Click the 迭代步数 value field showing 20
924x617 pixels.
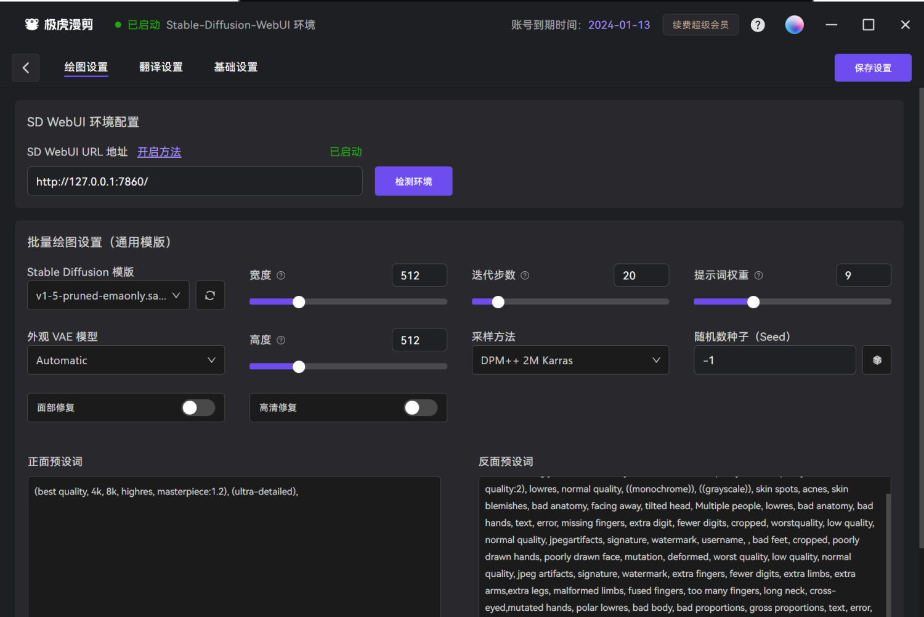point(641,276)
